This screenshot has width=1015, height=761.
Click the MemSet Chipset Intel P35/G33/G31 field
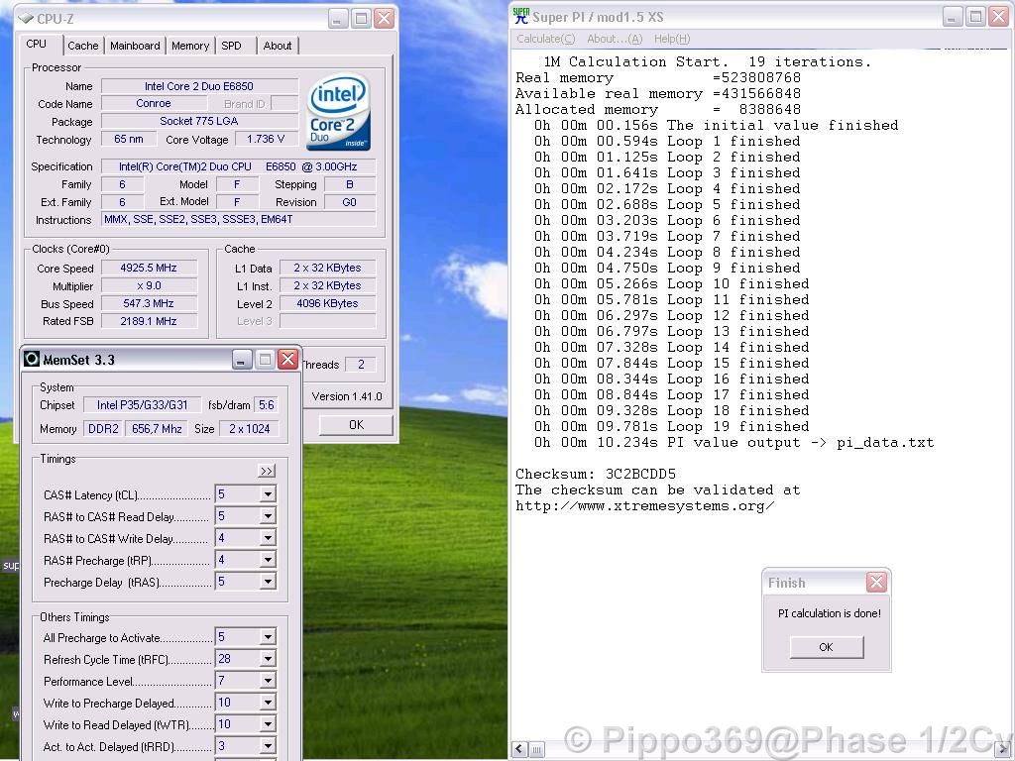(x=143, y=405)
